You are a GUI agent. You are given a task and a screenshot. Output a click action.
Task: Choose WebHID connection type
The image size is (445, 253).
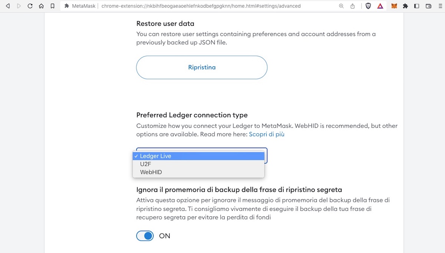click(x=198, y=172)
